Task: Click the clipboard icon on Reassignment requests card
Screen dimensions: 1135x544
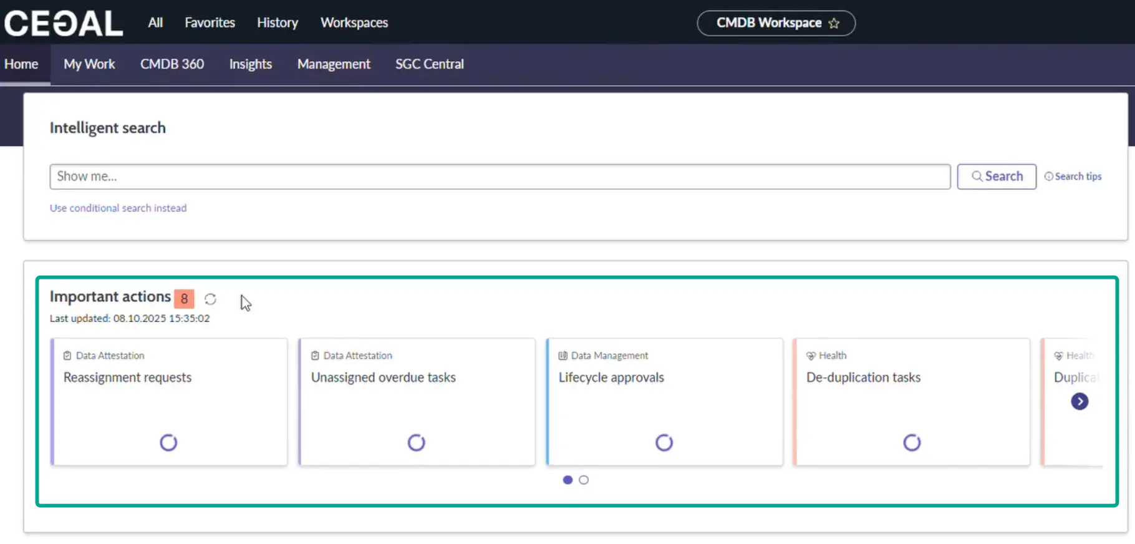Action: pyautogui.click(x=67, y=356)
